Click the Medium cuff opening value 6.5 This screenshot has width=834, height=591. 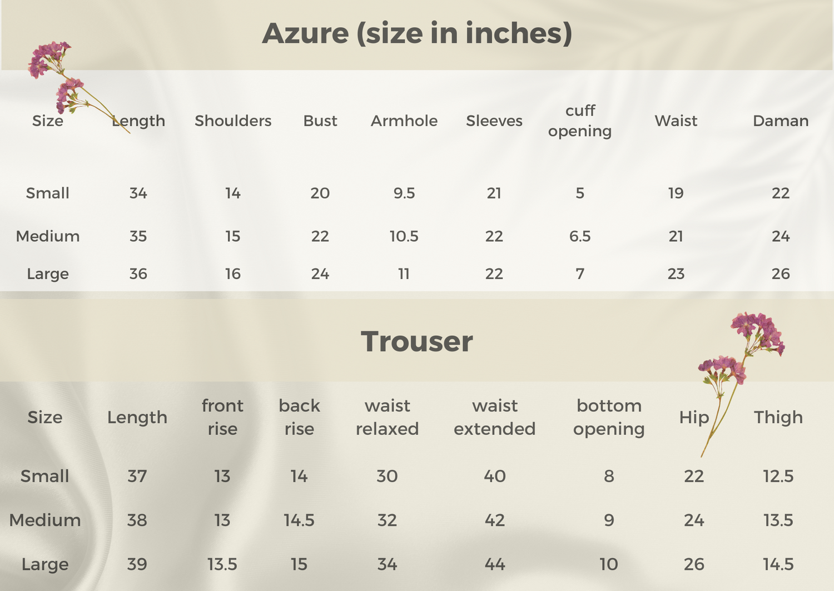tap(580, 236)
